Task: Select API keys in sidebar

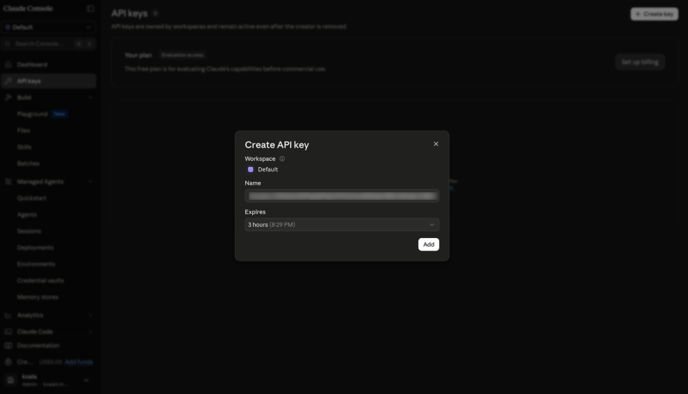Action: coord(48,81)
